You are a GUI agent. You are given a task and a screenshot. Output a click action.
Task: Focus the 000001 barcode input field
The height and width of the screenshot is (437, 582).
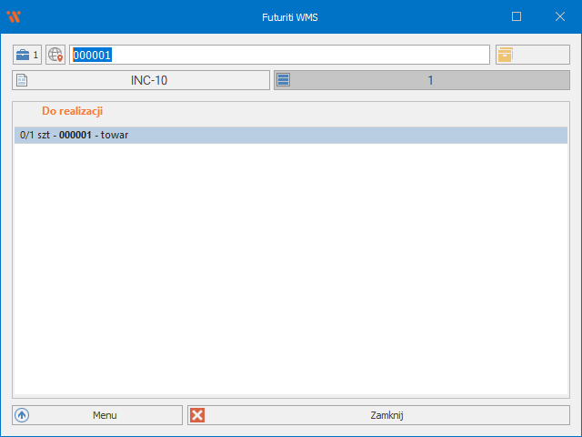click(x=280, y=55)
